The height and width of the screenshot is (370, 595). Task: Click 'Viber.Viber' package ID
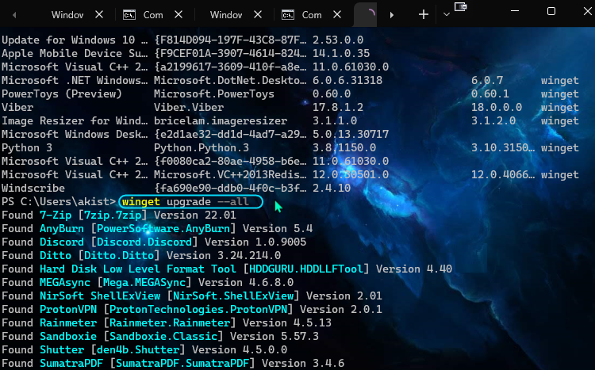click(x=189, y=107)
